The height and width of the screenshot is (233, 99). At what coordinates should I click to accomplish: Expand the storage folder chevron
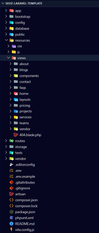click(x=6, y=147)
